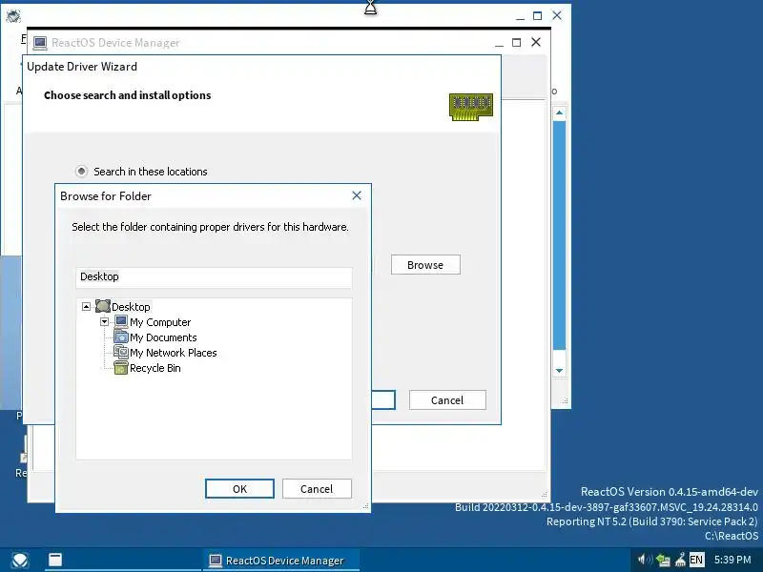This screenshot has height=572, width=763.
Task: Select the Recycle Bin icon in tree
Action: (121, 368)
